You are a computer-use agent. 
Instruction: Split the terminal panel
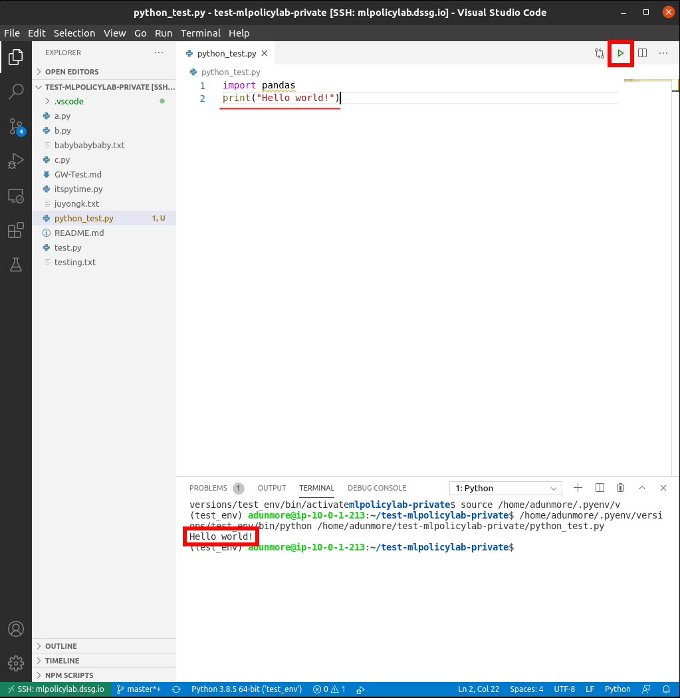(x=600, y=488)
